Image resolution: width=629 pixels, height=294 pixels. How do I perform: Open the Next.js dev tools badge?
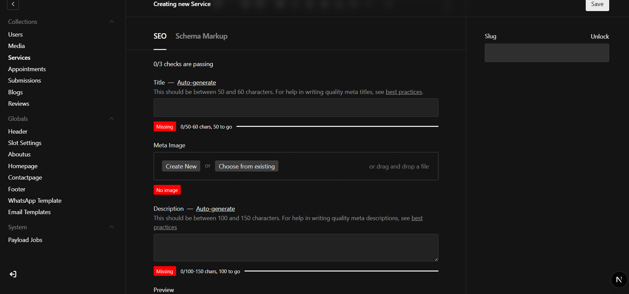pyautogui.click(x=619, y=280)
